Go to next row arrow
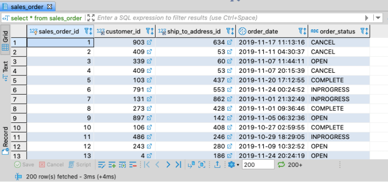The width and height of the screenshot is (388, 182). (168, 165)
